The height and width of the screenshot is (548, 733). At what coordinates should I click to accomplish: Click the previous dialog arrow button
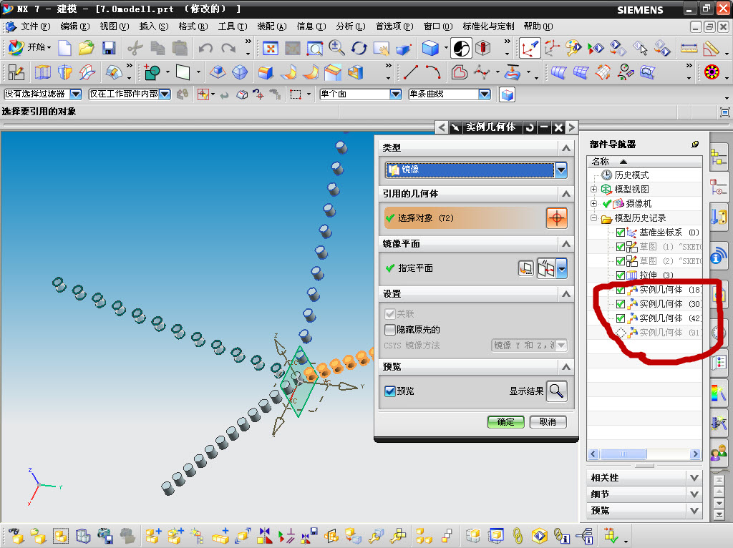coord(442,127)
